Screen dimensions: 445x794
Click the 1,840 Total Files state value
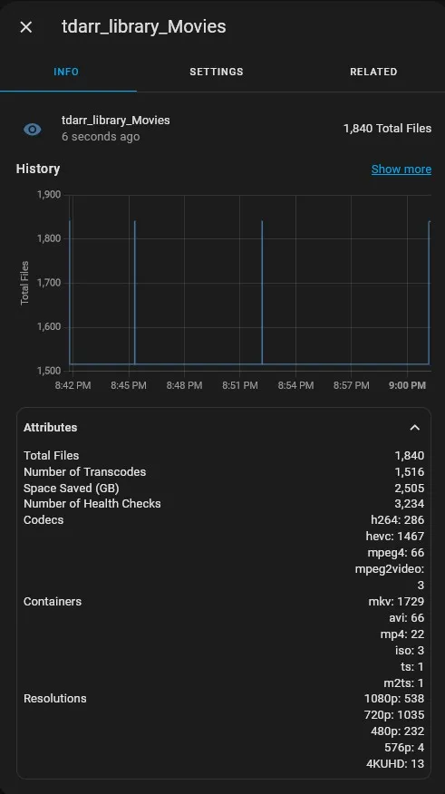click(387, 129)
